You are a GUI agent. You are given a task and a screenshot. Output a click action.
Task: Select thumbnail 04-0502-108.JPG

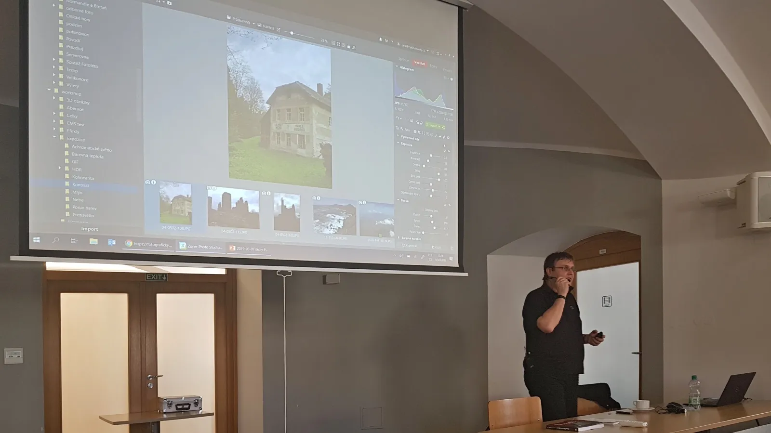pyautogui.click(x=175, y=203)
